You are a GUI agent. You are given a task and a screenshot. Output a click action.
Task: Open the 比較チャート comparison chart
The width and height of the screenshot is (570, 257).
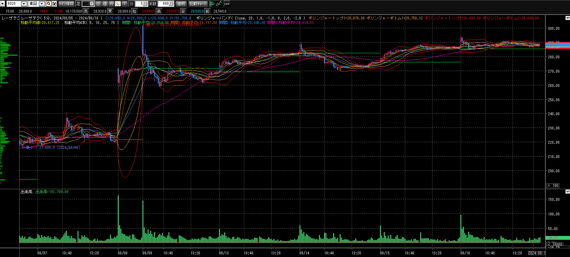point(198,4)
